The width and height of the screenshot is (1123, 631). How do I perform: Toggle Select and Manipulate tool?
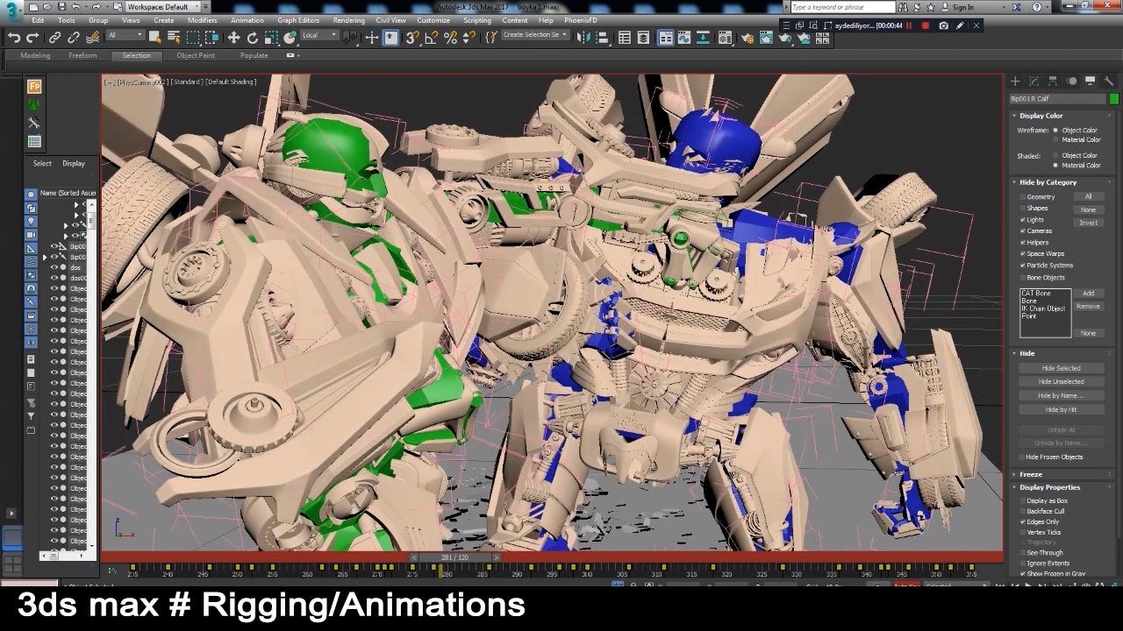[372, 38]
